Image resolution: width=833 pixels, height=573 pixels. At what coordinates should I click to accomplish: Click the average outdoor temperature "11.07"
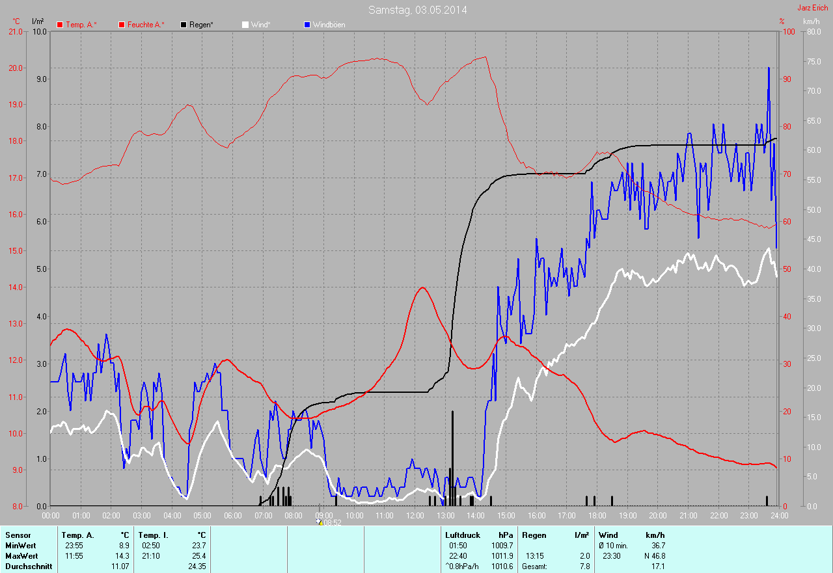(x=120, y=566)
